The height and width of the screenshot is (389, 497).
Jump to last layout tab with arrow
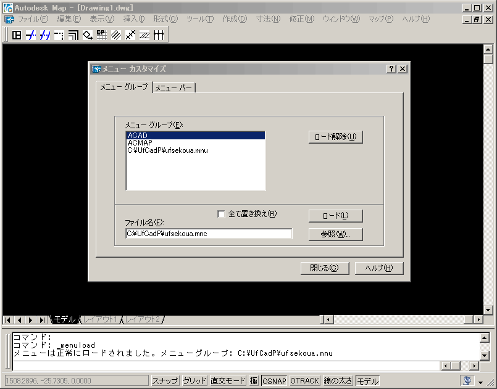click(42, 320)
